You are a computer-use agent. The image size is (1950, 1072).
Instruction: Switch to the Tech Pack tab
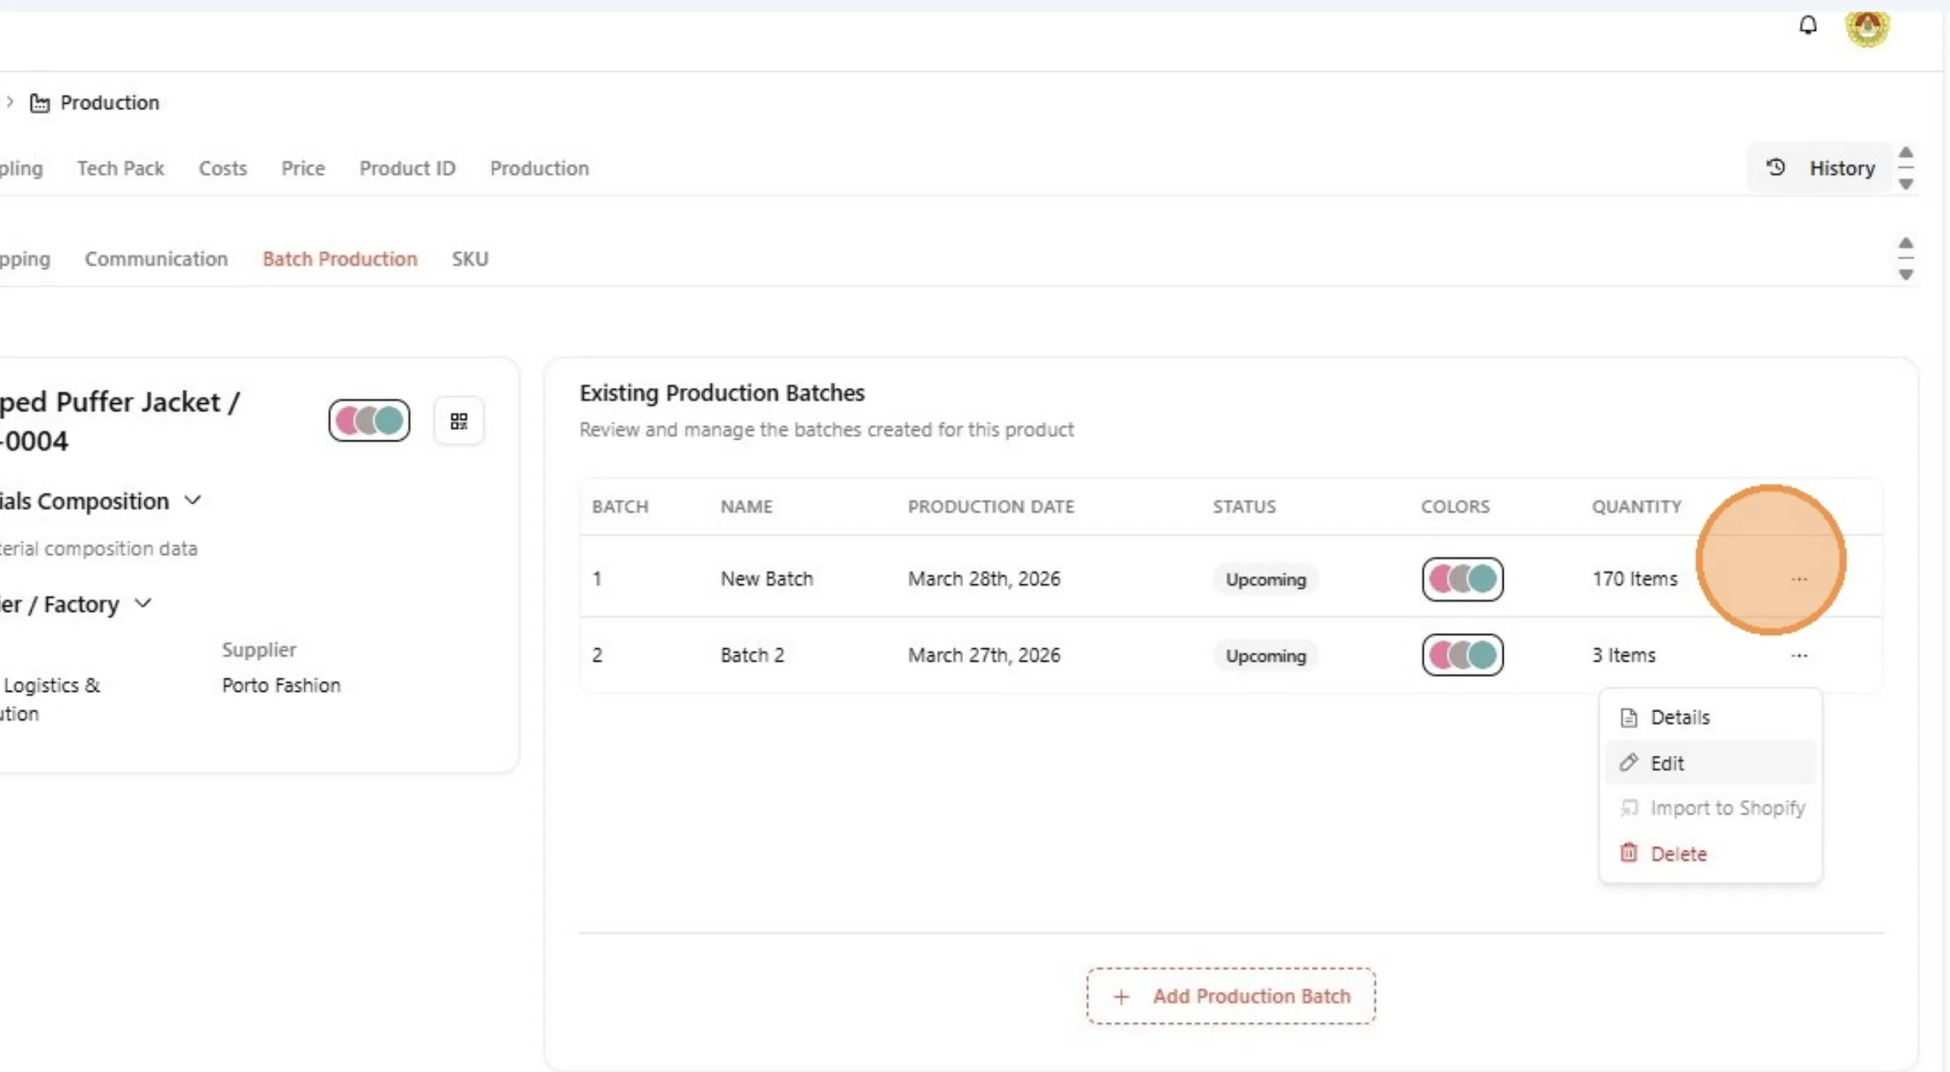120,168
